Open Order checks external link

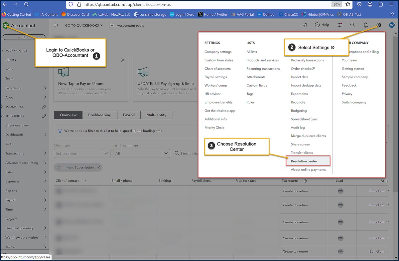pos(303,69)
